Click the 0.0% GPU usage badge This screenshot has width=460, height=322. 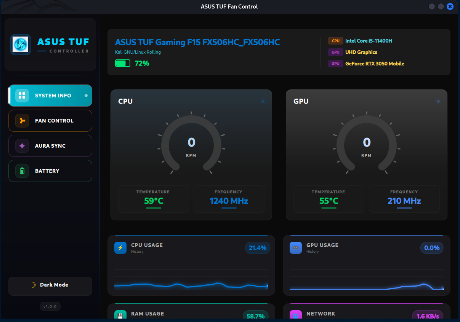[x=432, y=248]
